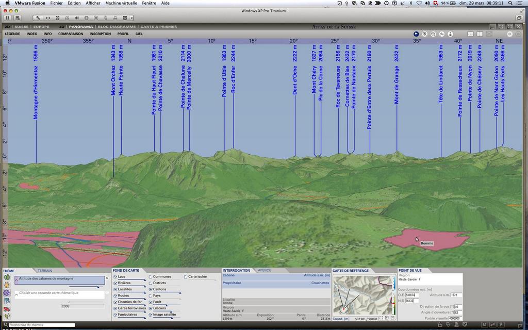The height and width of the screenshot is (330, 528).
Task: Uncheck the Lacs layer checkbox
Action: 115,277
